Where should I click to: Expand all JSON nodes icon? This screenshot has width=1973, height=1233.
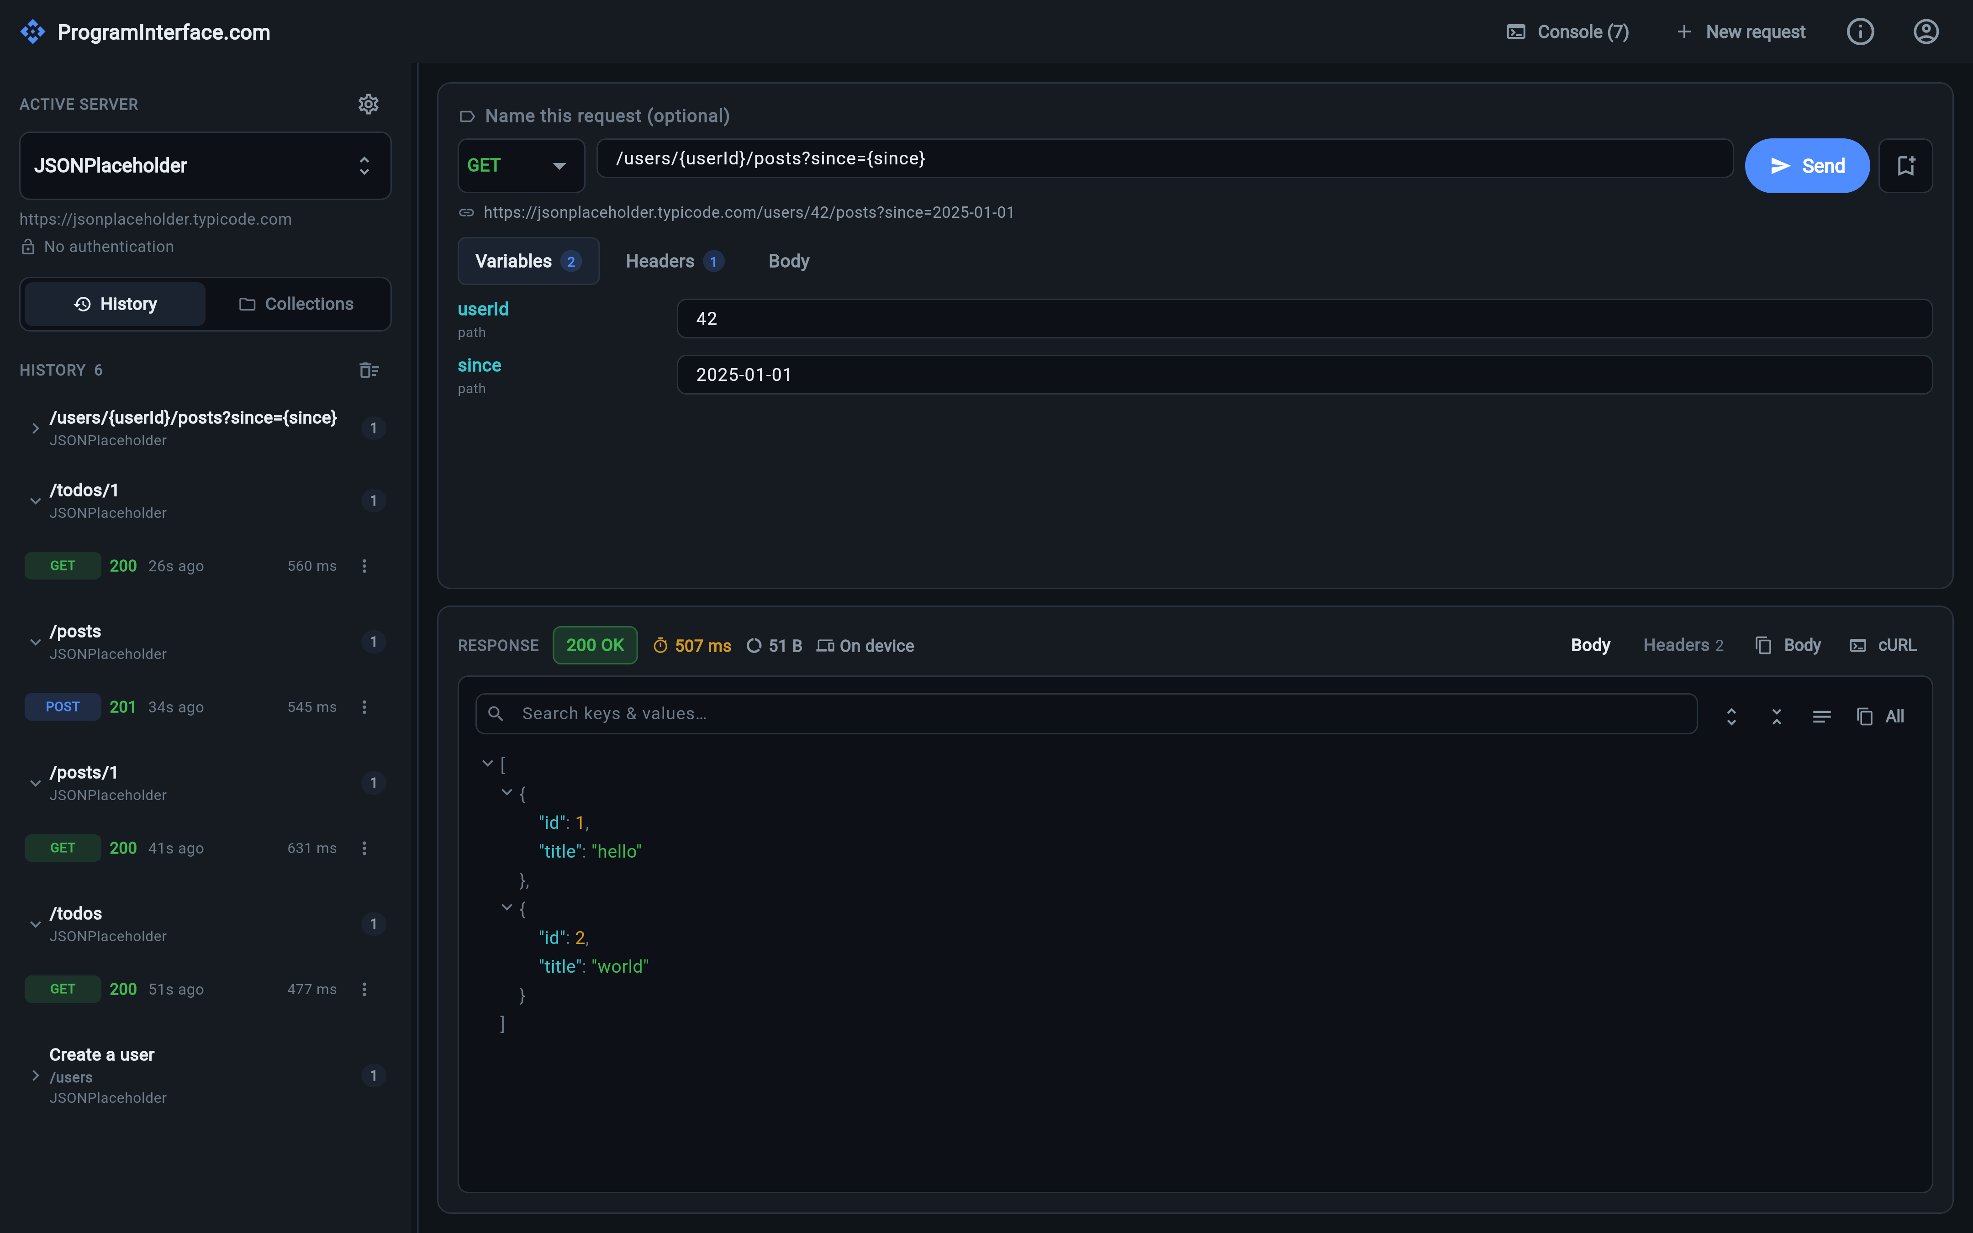[1731, 717]
